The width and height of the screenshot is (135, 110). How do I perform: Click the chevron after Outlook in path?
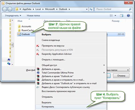[x=69, y=9]
